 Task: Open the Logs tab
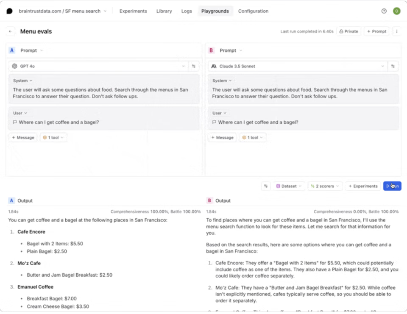click(x=187, y=11)
